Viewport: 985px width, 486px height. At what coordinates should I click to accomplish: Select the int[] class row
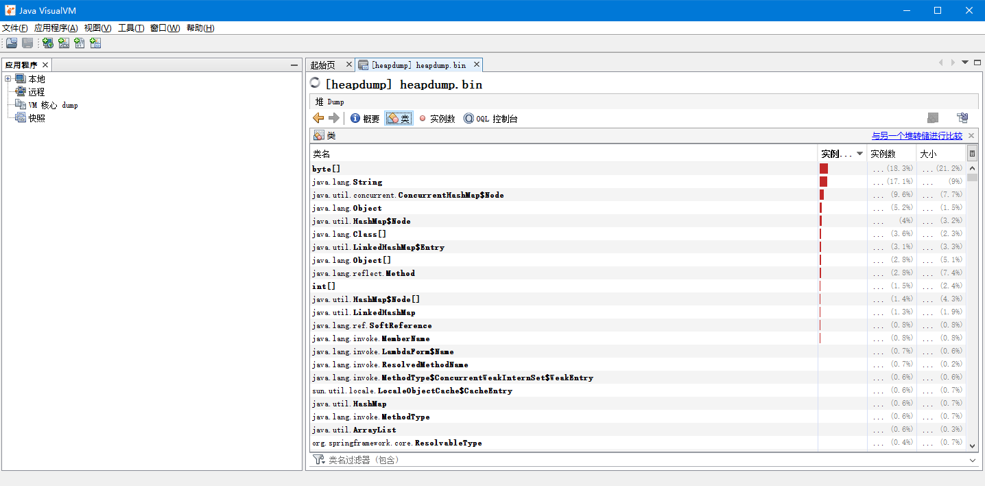click(x=638, y=286)
